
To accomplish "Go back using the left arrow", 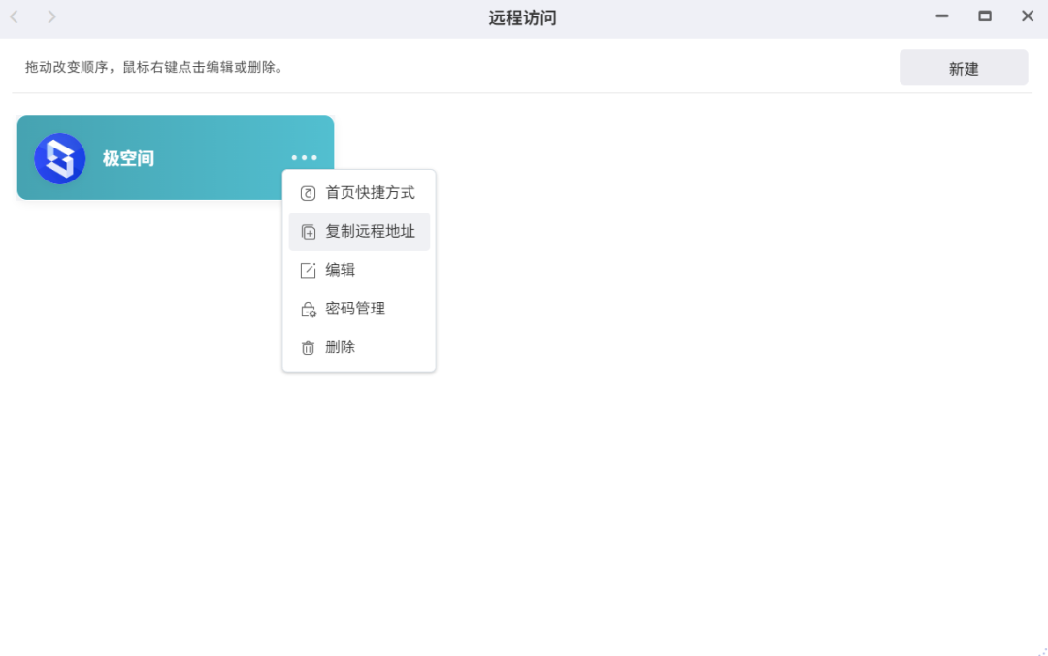I will [x=15, y=17].
